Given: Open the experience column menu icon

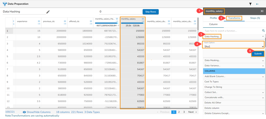Looking at the screenshot, I should 39,21.
